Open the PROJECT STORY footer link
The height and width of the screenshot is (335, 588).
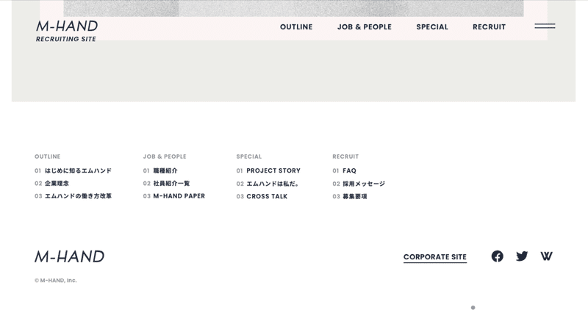[x=268, y=170]
